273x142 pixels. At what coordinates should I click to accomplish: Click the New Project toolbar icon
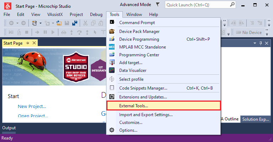click(35, 23)
